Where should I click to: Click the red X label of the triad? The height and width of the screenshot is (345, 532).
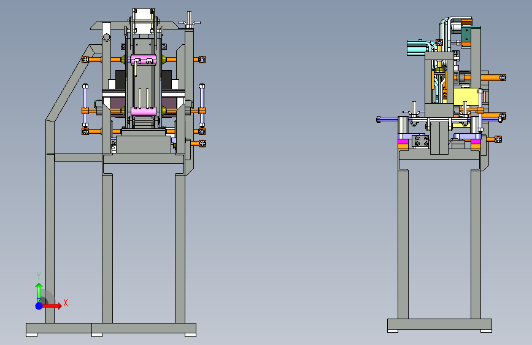(x=66, y=303)
